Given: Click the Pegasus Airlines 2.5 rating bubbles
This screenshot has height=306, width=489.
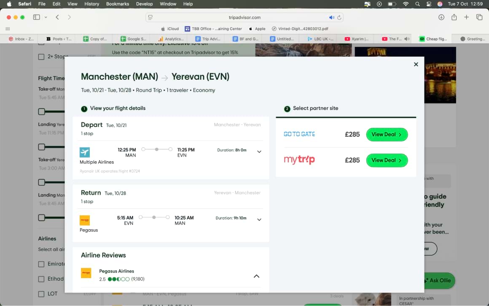Looking at the screenshot, I should click(118, 279).
